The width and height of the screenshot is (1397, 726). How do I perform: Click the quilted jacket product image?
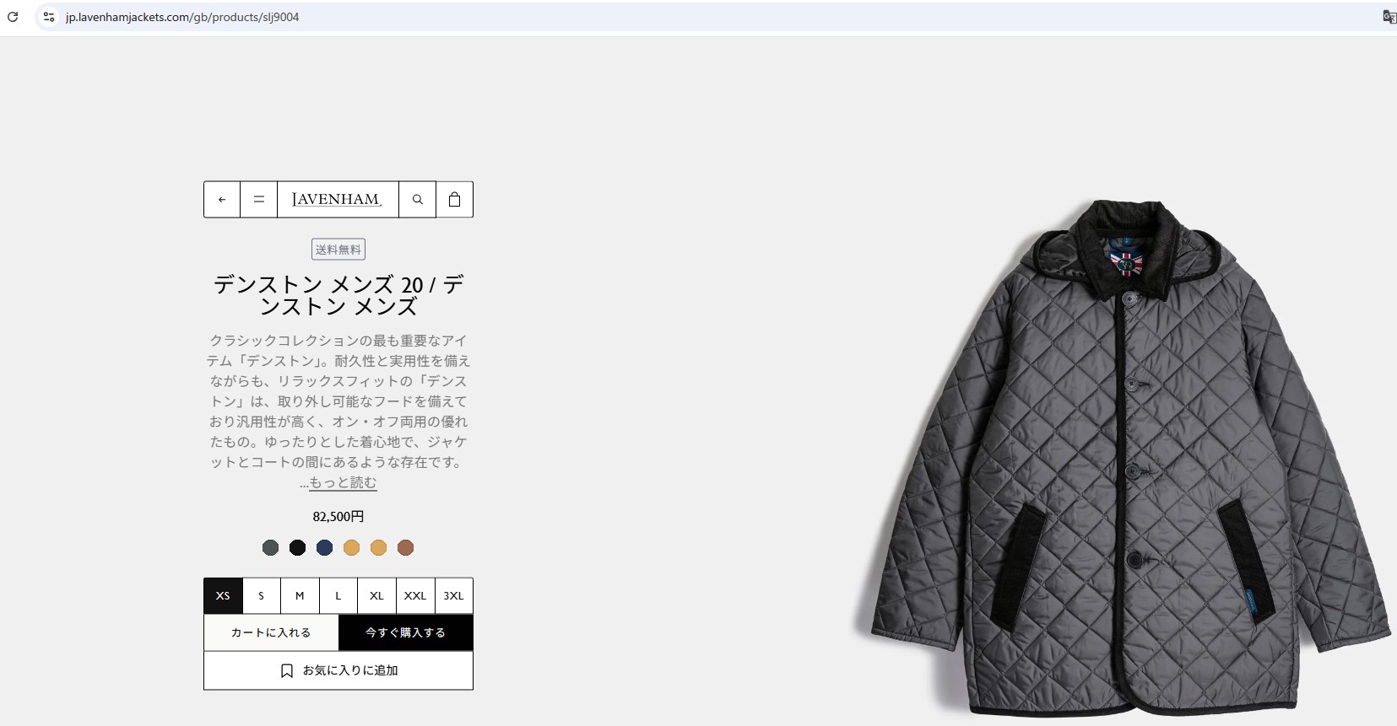coord(1123,455)
